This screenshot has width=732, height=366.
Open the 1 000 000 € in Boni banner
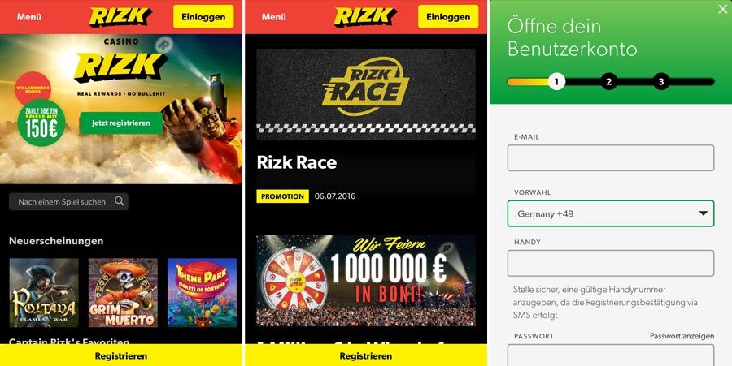pos(366,280)
